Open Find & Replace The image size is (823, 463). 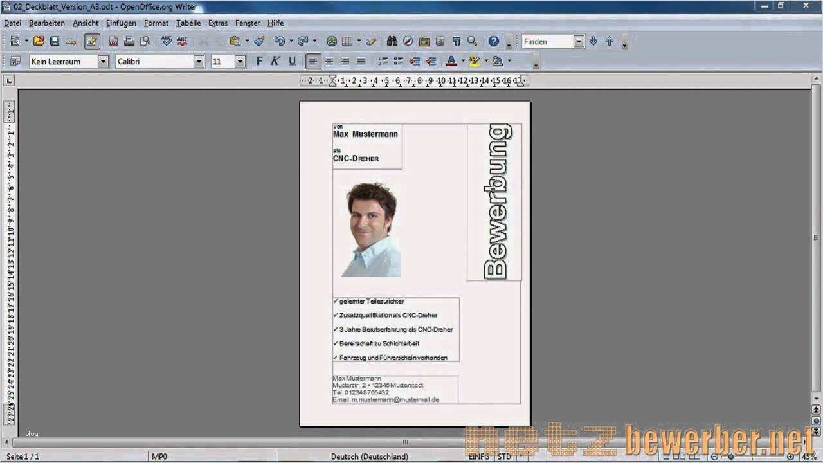click(x=392, y=41)
